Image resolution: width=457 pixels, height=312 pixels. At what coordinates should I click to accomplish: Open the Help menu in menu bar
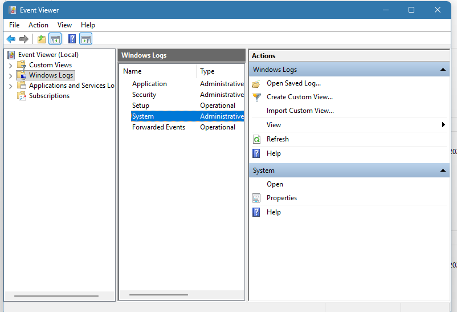(88, 25)
